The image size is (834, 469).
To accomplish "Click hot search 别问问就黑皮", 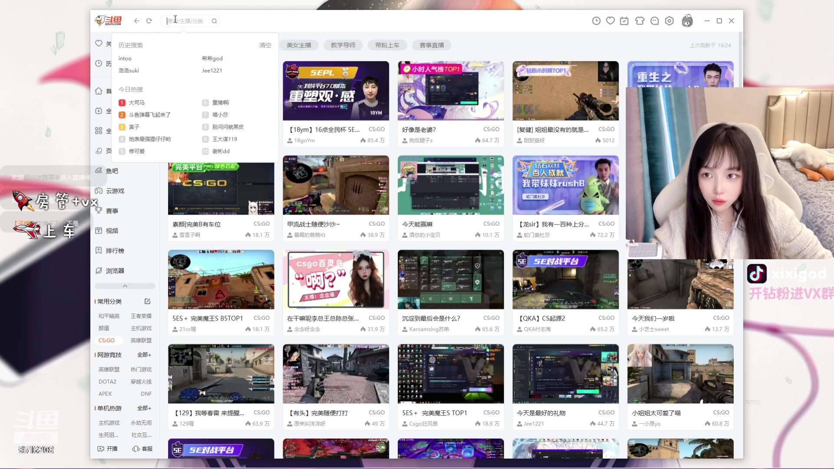I will click(228, 127).
